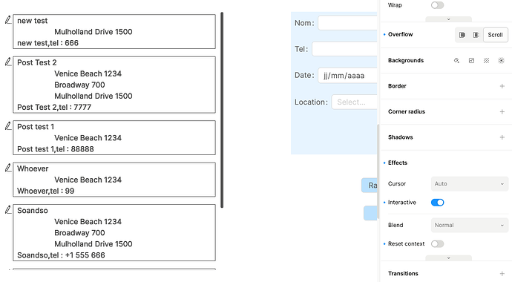Click 'Broadway 700' in the Soandso card
The height and width of the screenshot is (282, 512).
(79, 233)
